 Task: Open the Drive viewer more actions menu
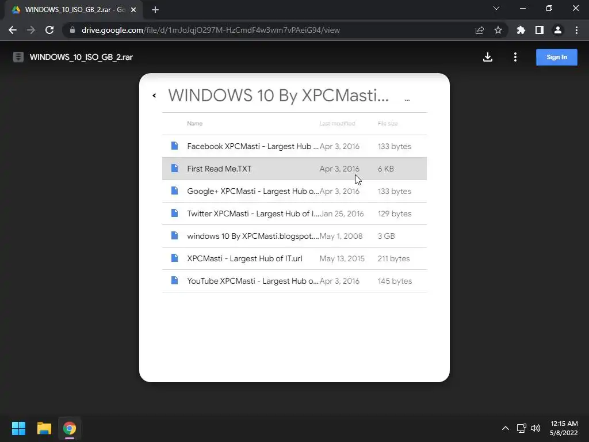click(x=515, y=57)
